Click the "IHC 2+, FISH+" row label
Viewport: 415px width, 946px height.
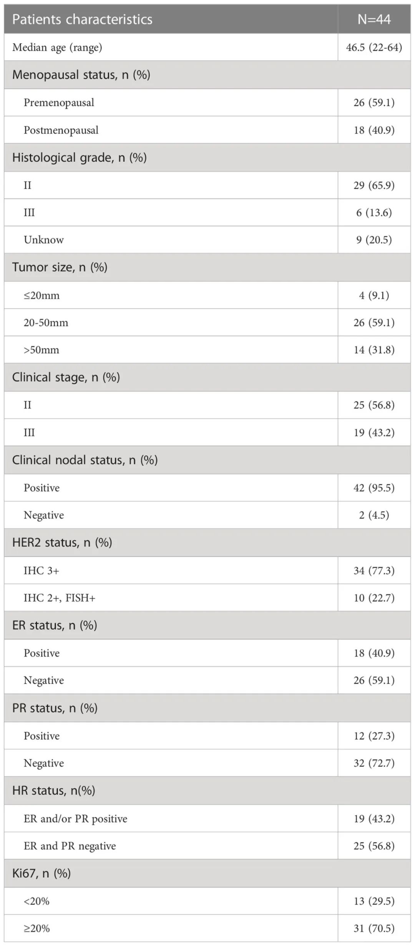59,598
